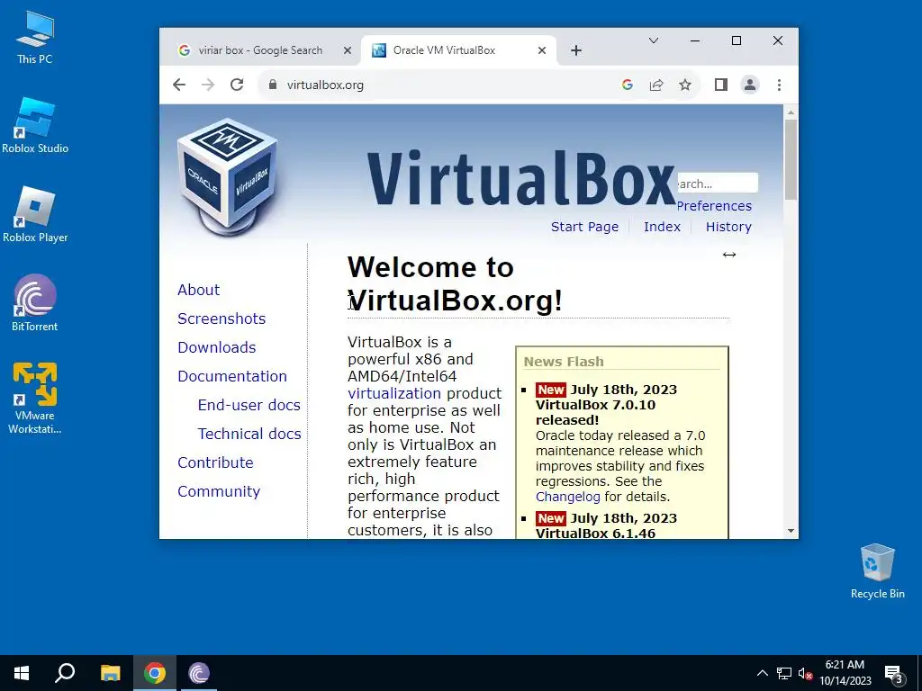
Task: Open network status tray icon
Action: 784,673
